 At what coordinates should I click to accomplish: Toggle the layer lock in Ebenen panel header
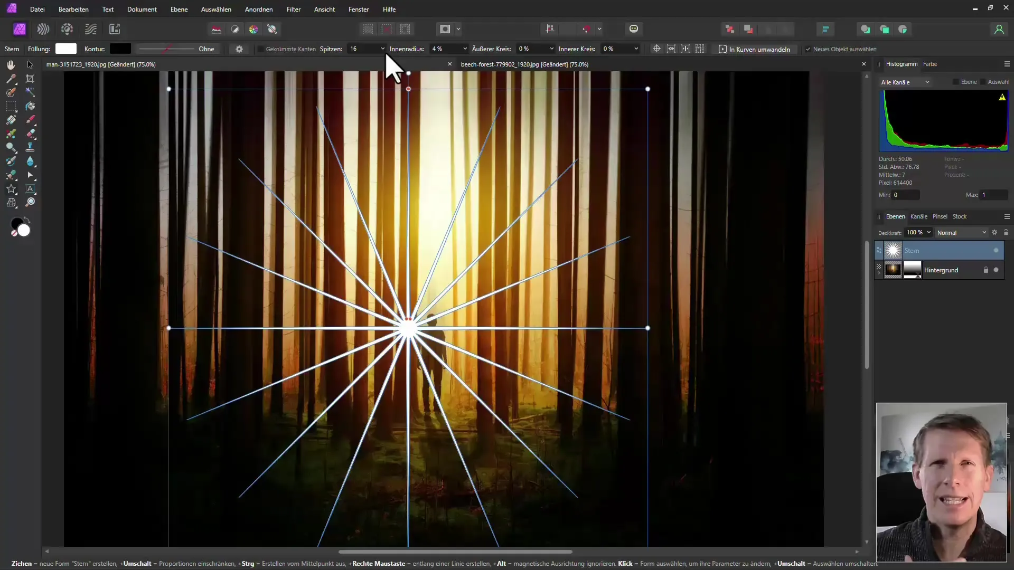point(1006,232)
